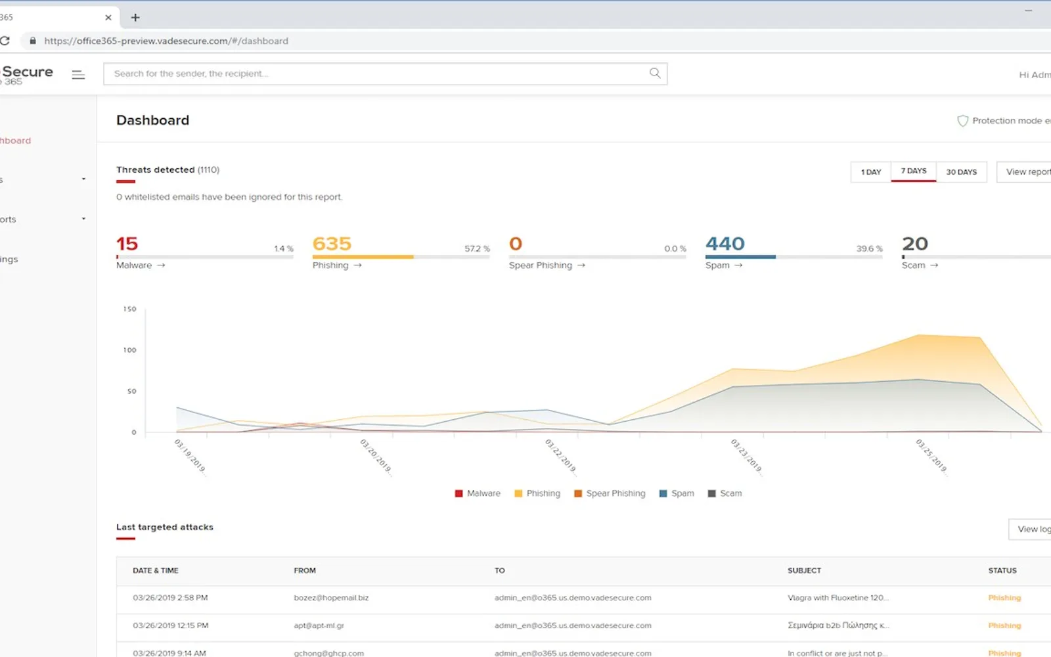
Task: Open the Settings sidebar item
Action: [9, 260]
